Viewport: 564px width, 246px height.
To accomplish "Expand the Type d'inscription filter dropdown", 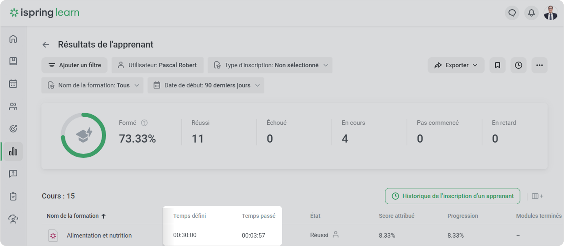I will 270,65.
